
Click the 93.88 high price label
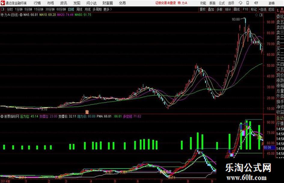click(236, 19)
